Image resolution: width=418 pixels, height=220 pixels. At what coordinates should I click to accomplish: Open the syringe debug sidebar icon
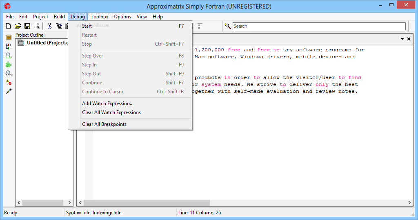[9, 91]
